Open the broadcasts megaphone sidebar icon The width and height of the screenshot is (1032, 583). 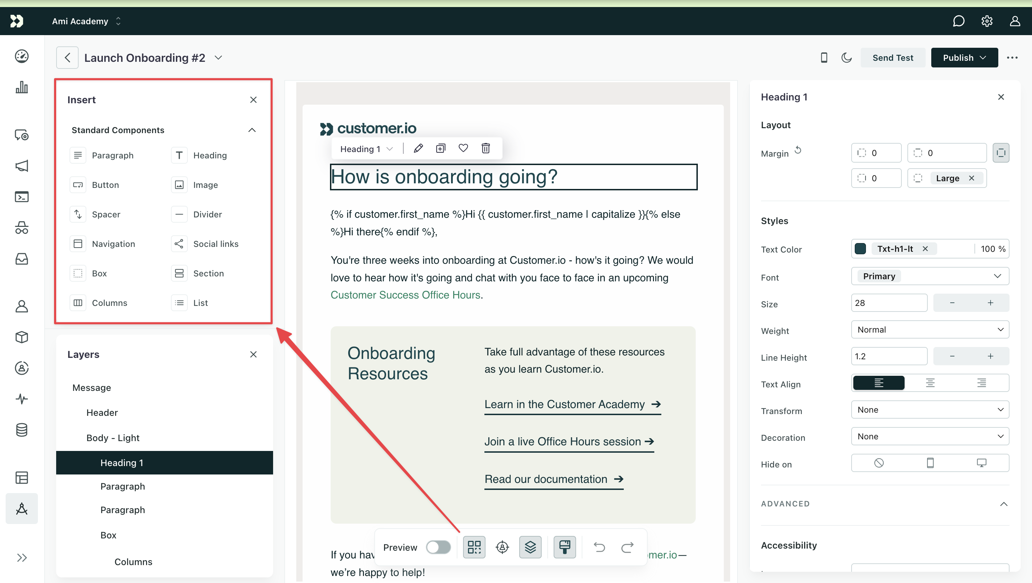[x=22, y=166]
